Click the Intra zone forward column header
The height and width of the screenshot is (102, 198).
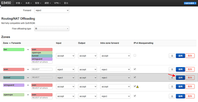point(110,43)
